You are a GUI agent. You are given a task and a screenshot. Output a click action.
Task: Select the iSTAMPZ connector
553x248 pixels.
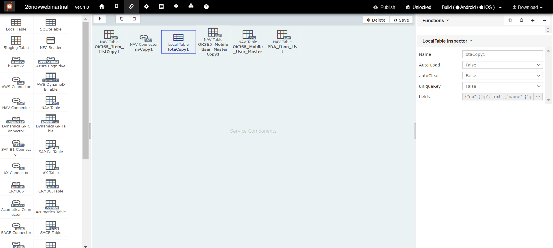16,62
